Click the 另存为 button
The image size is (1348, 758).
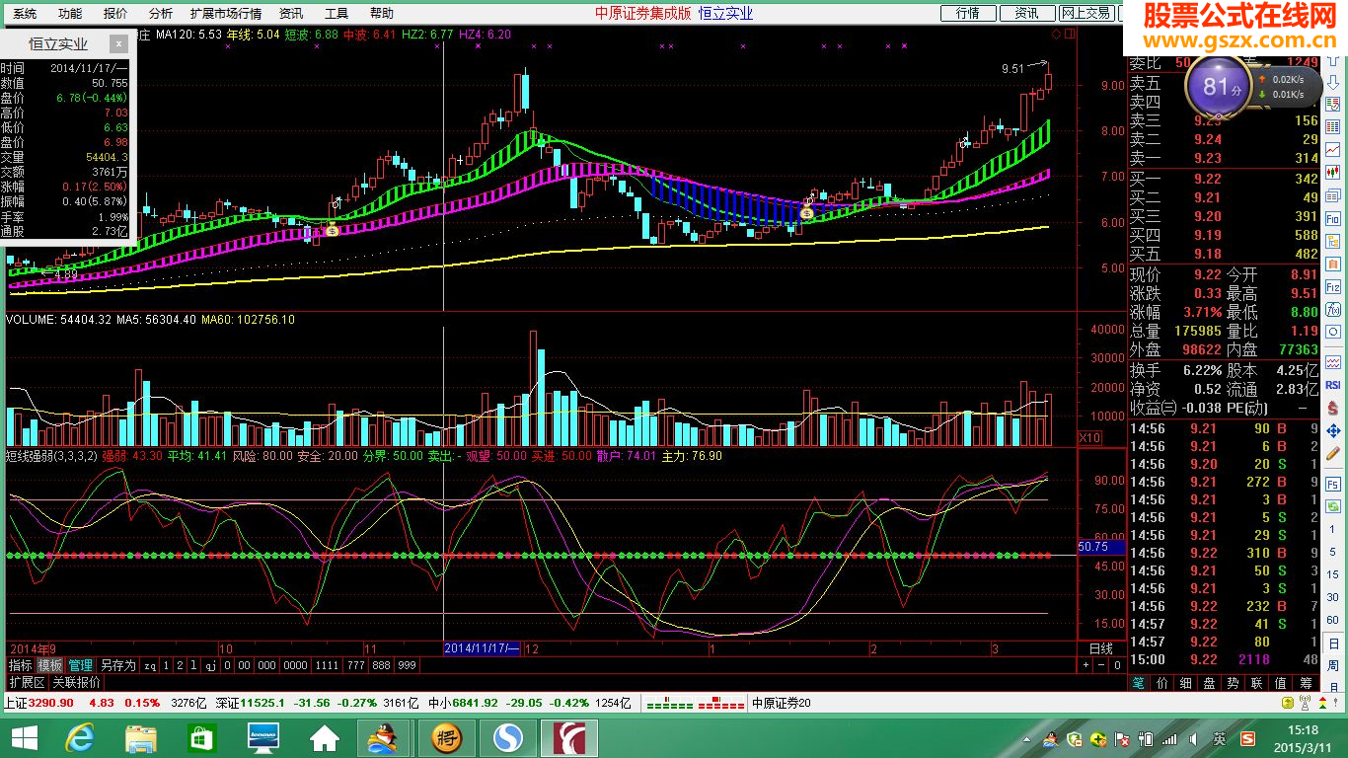[118, 665]
